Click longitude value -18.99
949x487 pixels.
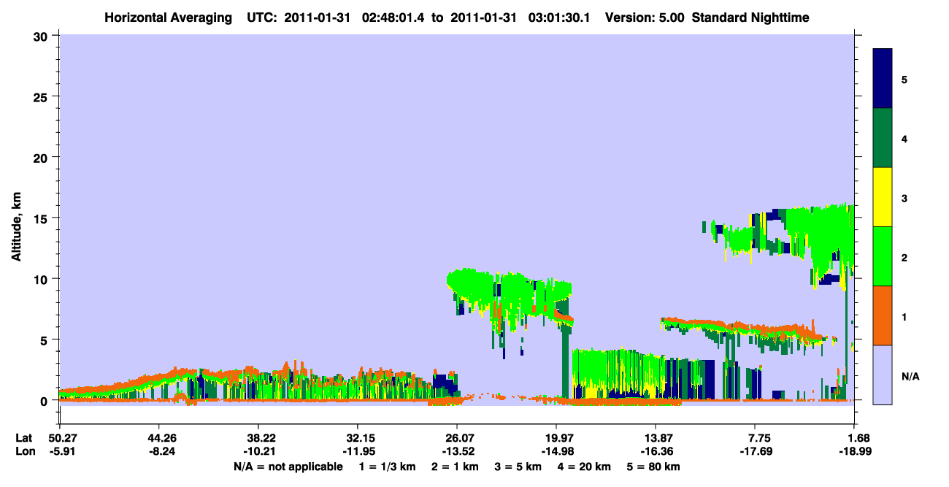(x=854, y=451)
